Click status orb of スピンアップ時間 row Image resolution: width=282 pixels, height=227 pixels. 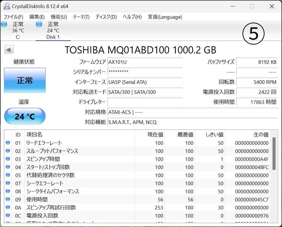8,159
